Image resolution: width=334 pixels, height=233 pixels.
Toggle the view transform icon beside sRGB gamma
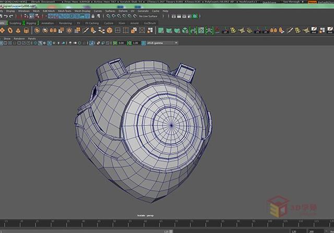point(144,43)
